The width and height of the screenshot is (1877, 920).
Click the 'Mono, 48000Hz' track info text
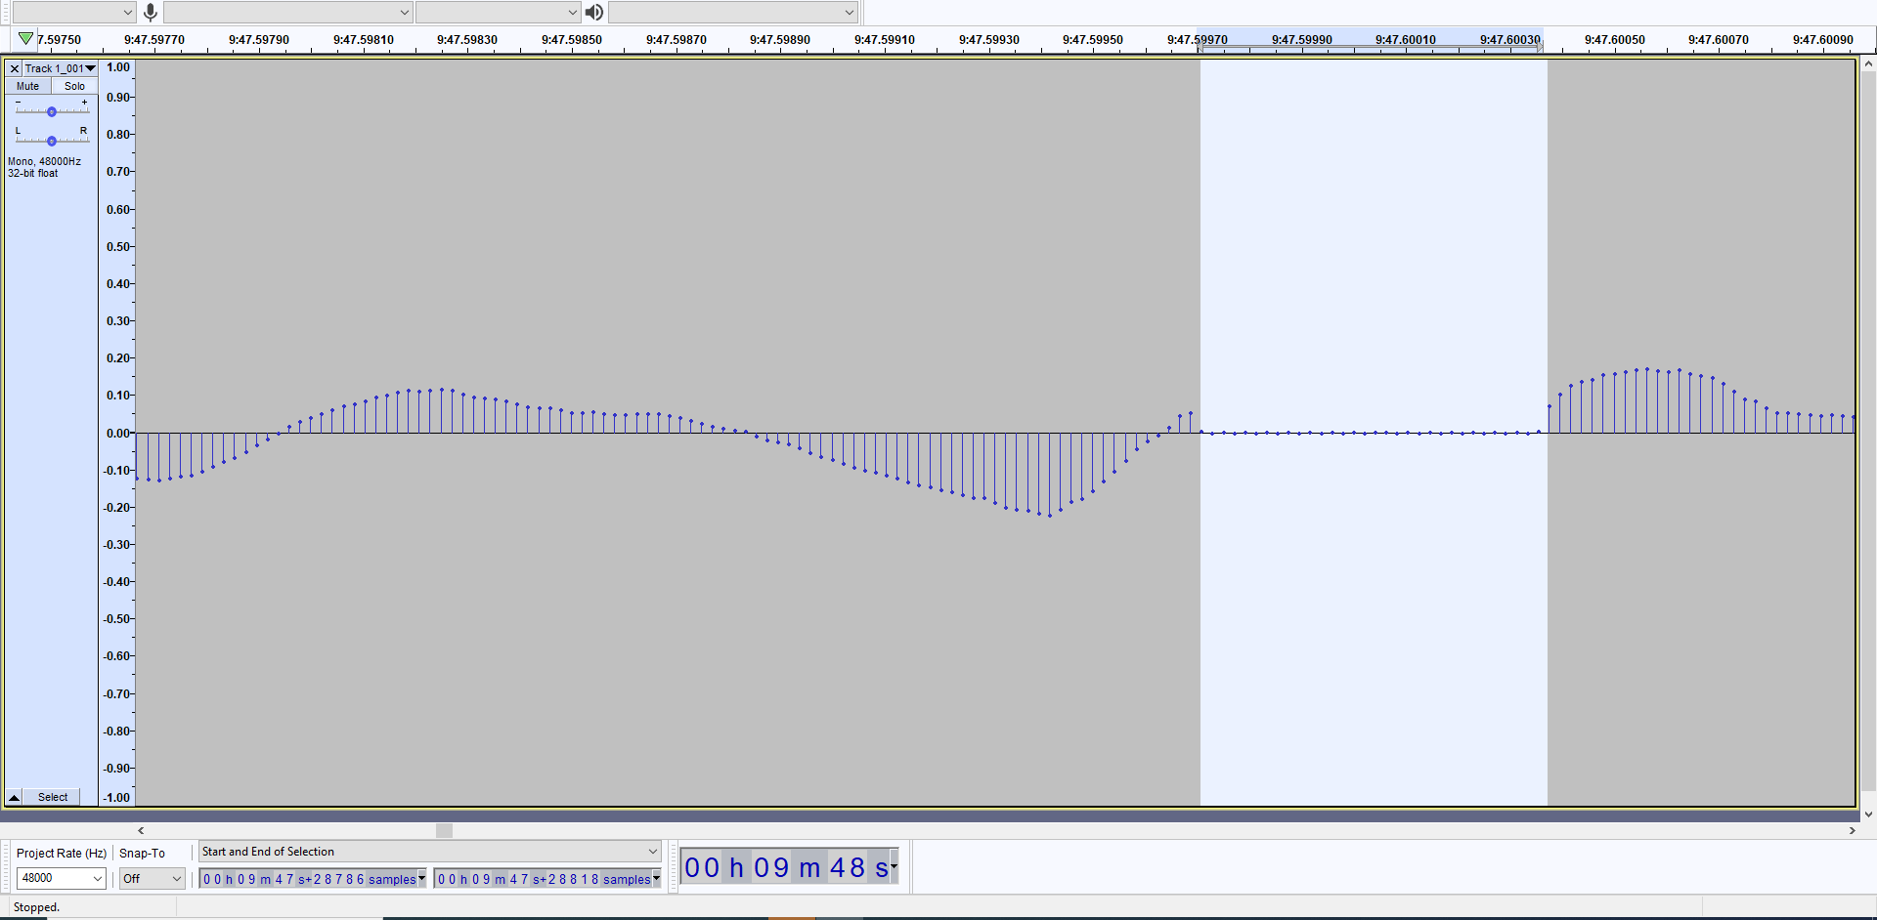45,161
